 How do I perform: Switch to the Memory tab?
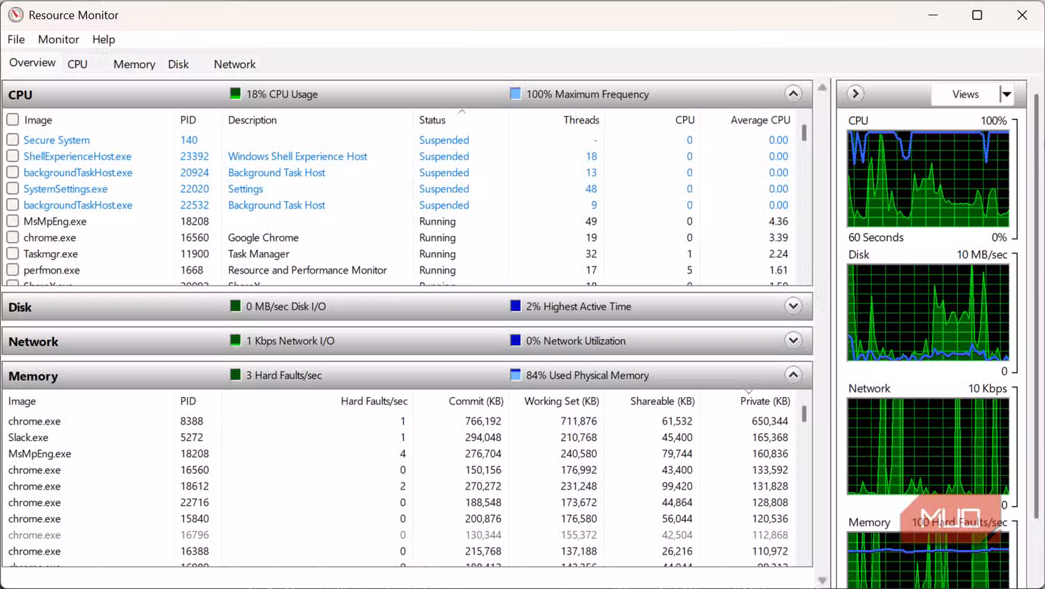[x=134, y=64]
